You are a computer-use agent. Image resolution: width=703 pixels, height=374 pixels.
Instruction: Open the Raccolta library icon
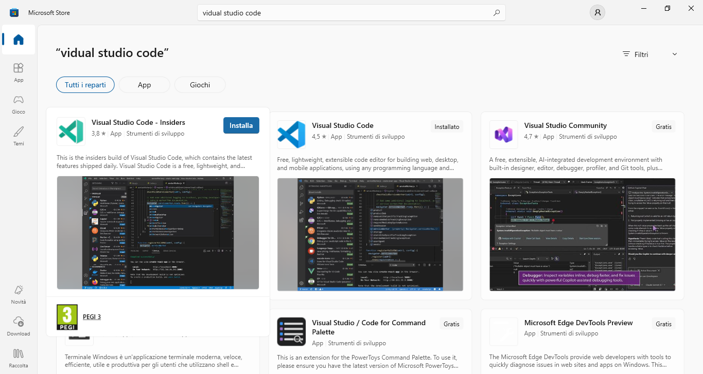pyautogui.click(x=19, y=358)
